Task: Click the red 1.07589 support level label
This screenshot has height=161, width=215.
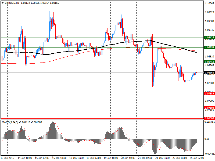Action: point(209,93)
